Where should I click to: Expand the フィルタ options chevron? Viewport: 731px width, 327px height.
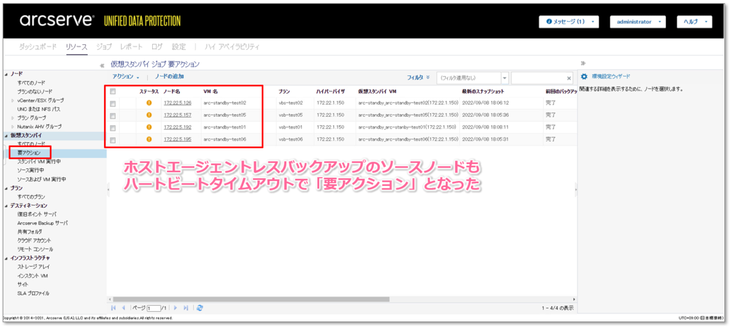[x=428, y=77]
